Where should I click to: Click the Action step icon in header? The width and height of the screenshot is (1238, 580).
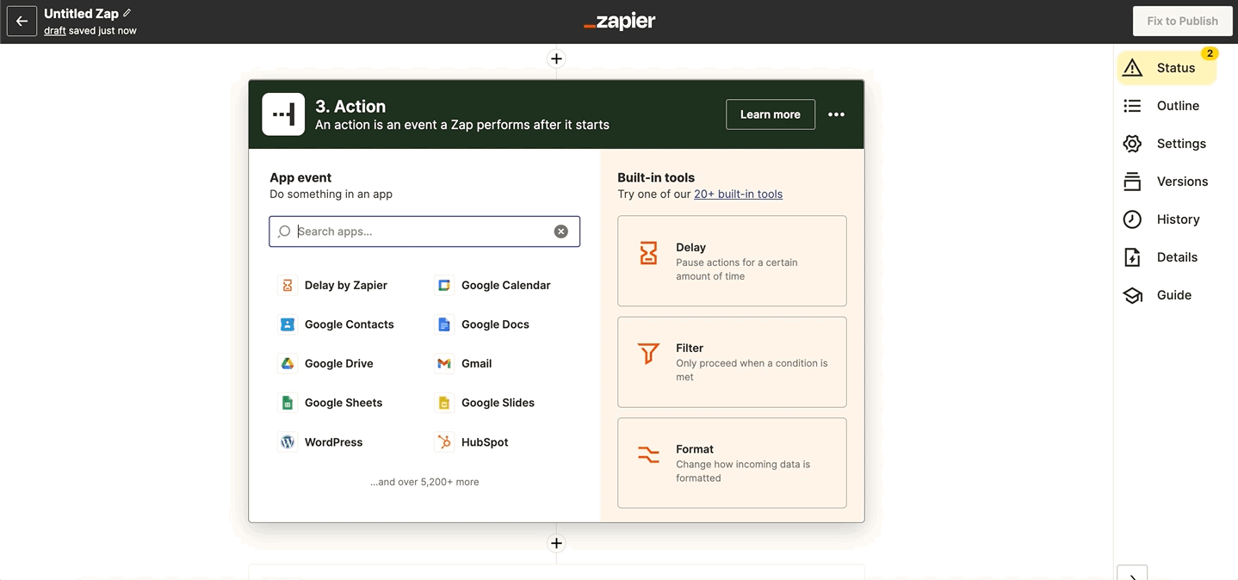(x=283, y=114)
